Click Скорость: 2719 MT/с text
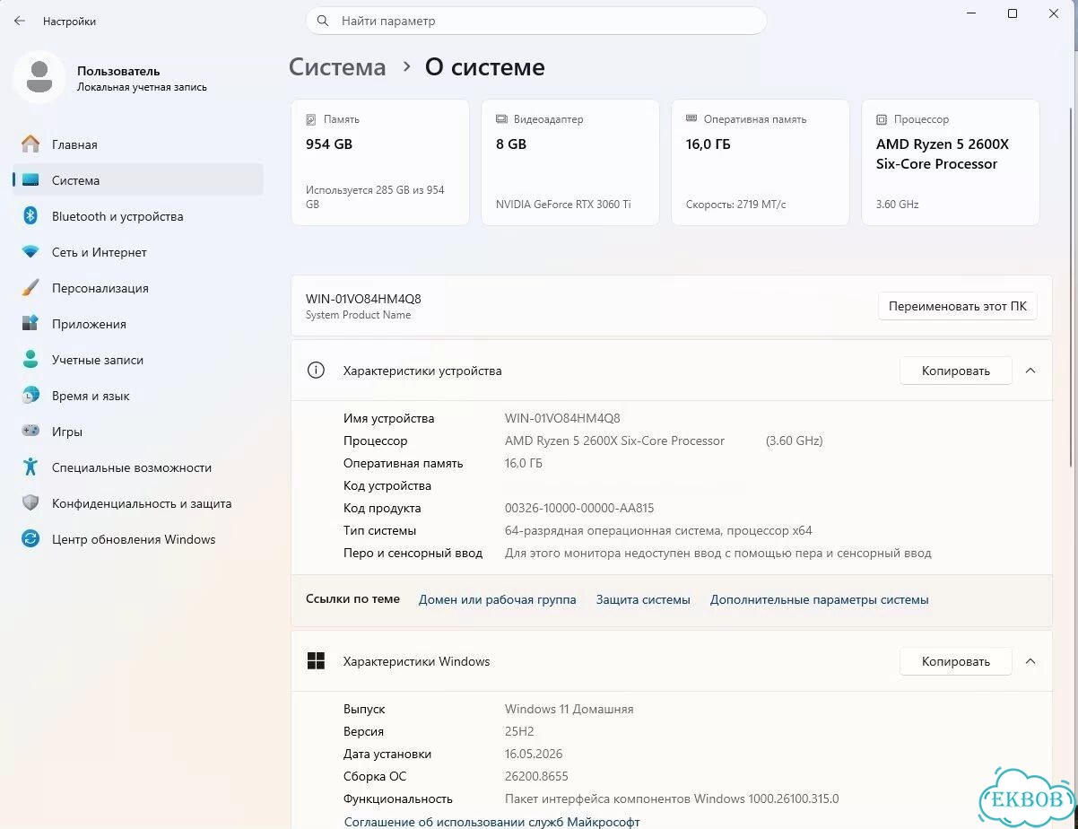The width and height of the screenshot is (1078, 829). click(x=736, y=204)
